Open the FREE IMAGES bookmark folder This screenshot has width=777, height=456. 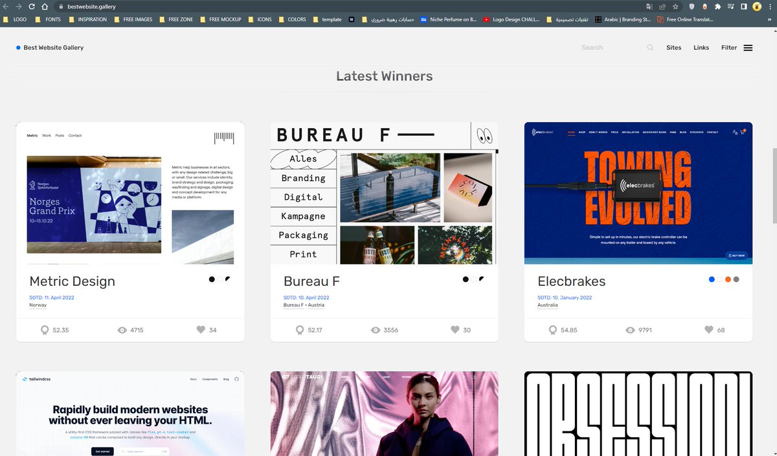(x=133, y=19)
